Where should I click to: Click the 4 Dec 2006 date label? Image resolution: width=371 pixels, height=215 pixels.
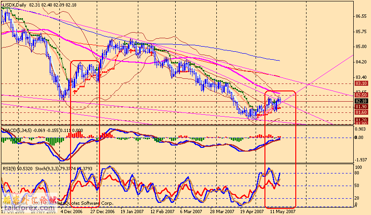coord(71,211)
